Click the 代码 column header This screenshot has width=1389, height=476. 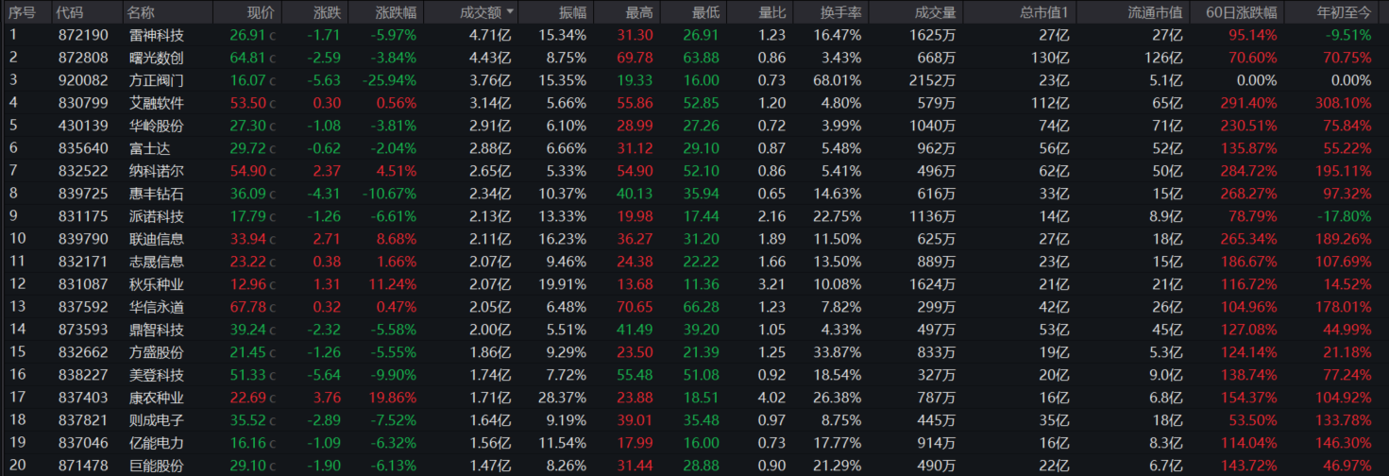click(x=69, y=12)
